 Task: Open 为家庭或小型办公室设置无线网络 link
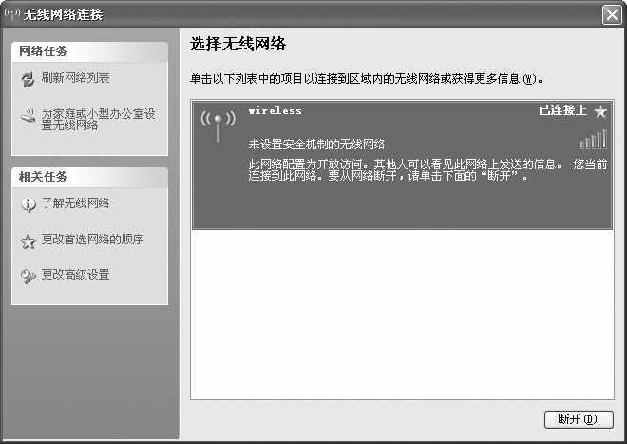pyautogui.click(x=98, y=120)
